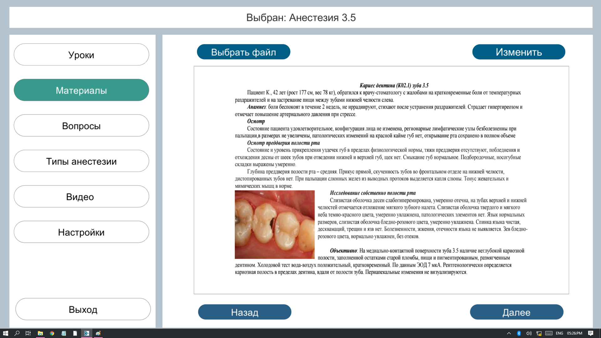Viewport: 601px width, 338px height.
Task: Click the Paint palette taskbar icon
Action: coord(98,333)
